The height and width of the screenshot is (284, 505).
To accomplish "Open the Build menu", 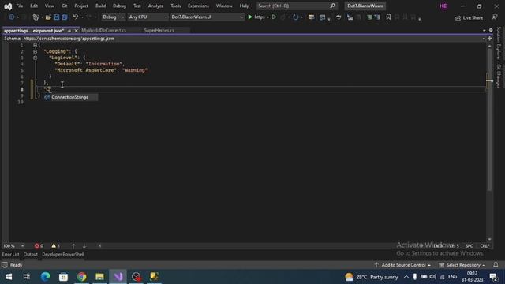I will [100, 6].
